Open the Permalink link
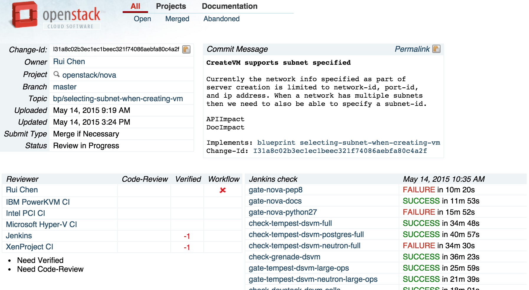This screenshot has width=529, height=290. click(x=412, y=49)
